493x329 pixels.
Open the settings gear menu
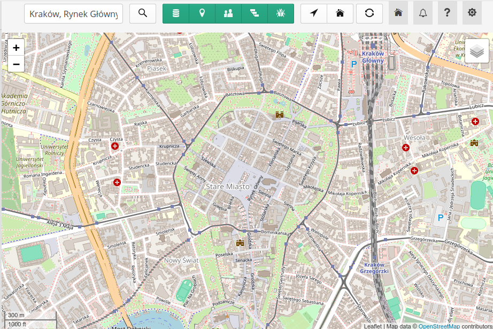click(472, 13)
